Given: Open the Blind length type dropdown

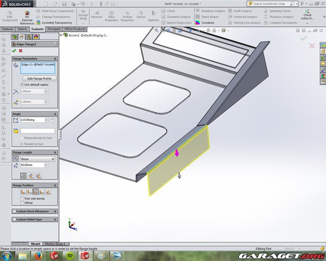Looking at the screenshot, I should click(x=38, y=159).
